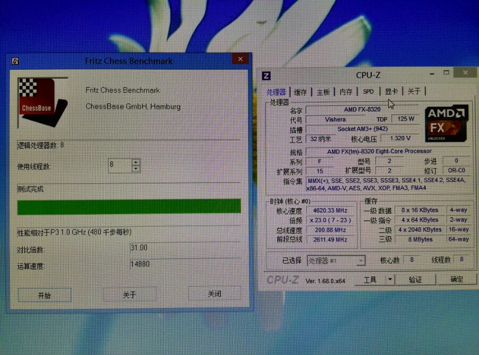This screenshot has height=355, width=479.
Task: Click the processor name AMD FX-8320
Action: 362,109
